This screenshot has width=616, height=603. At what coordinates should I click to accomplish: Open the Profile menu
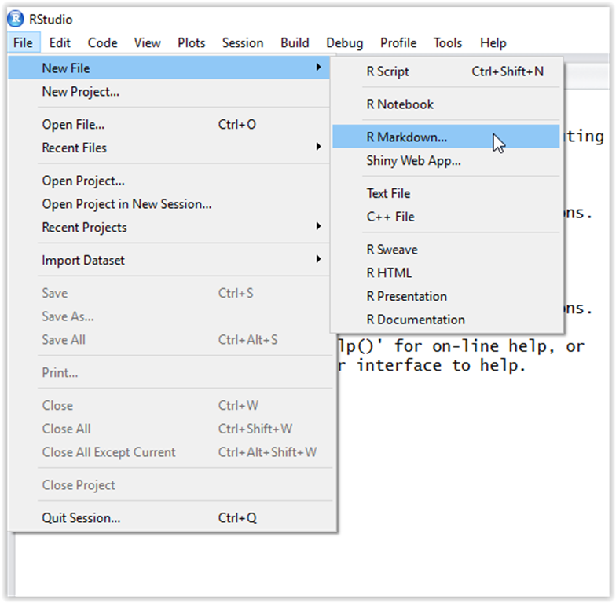tap(398, 42)
